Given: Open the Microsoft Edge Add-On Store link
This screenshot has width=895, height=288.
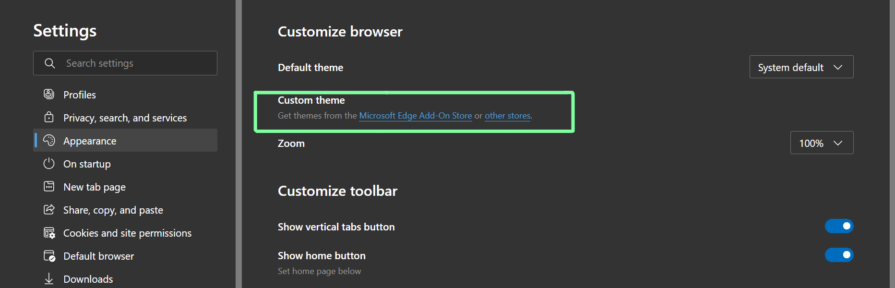Looking at the screenshot, I should click(415, 115).
